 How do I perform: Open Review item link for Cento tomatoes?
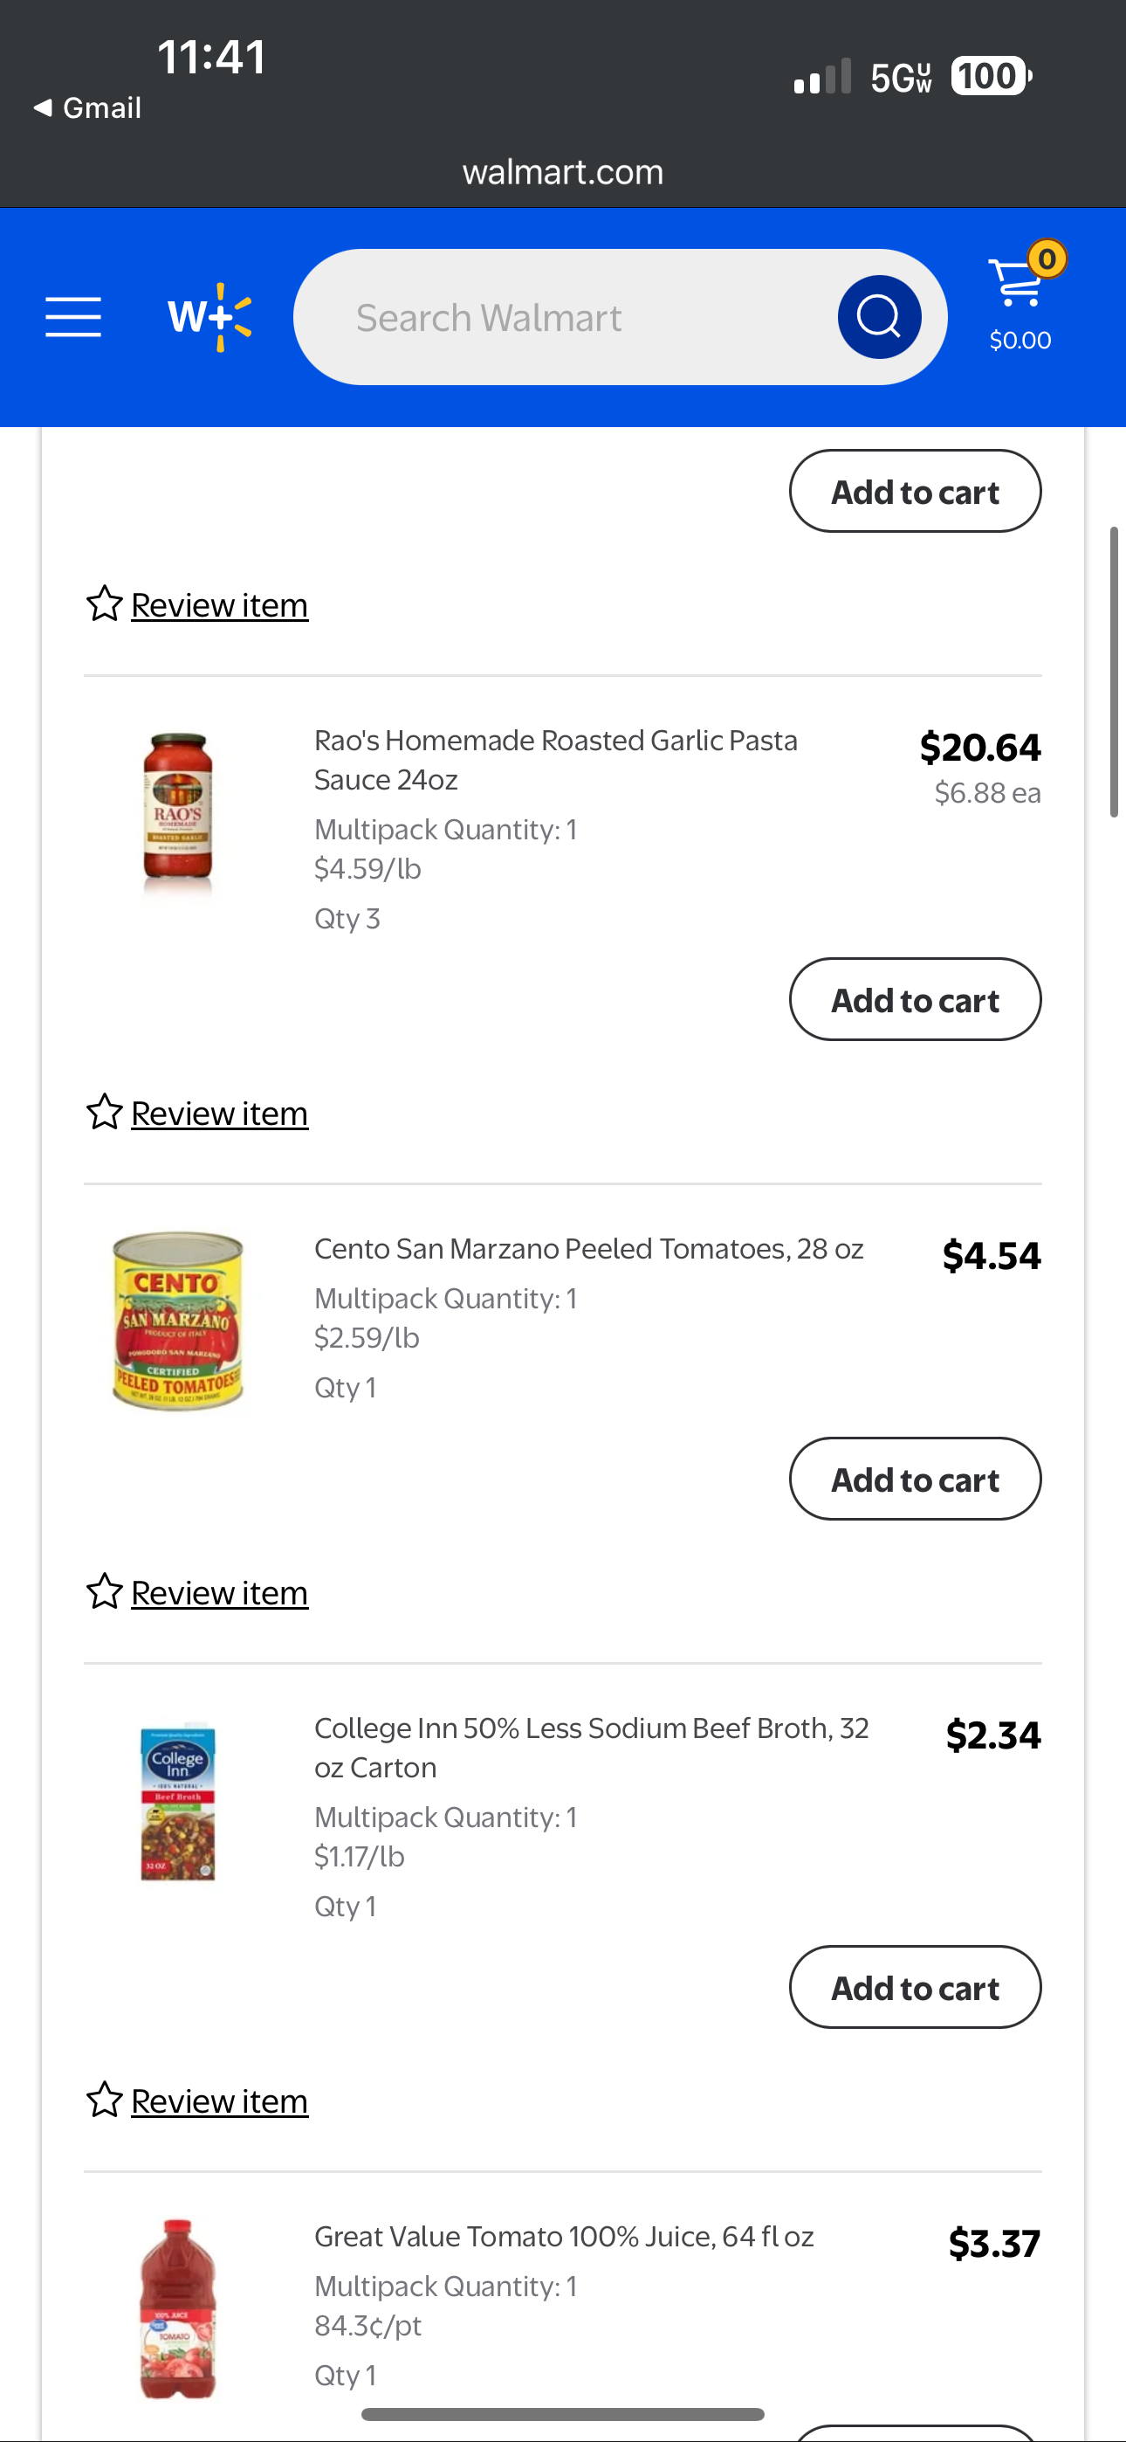(219, 1592)
